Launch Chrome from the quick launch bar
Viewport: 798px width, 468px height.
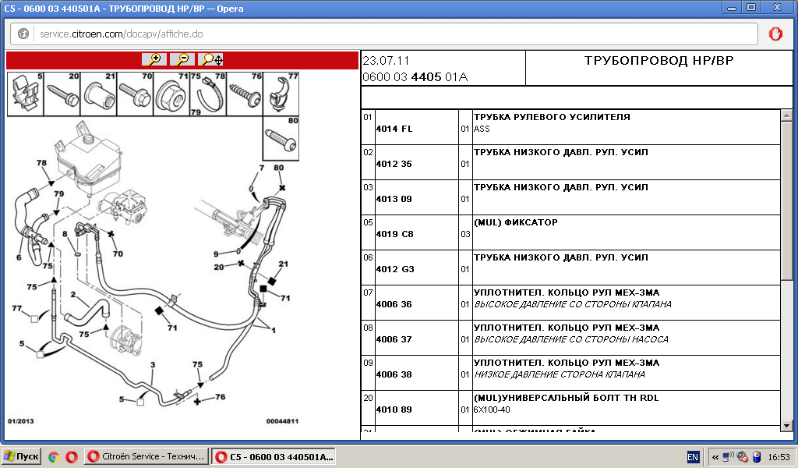(x=54, y=456)
